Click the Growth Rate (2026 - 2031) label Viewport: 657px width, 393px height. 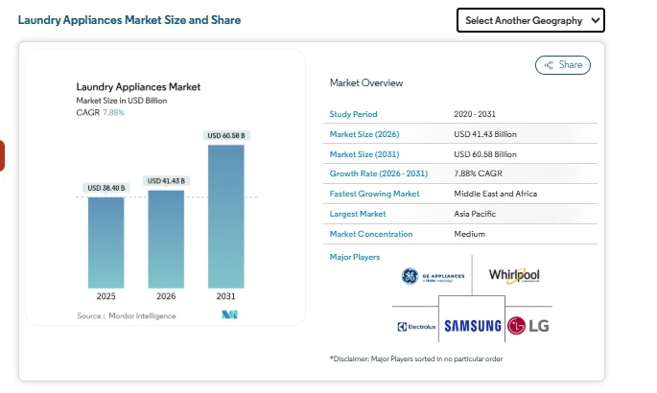[x=378, y=173]
